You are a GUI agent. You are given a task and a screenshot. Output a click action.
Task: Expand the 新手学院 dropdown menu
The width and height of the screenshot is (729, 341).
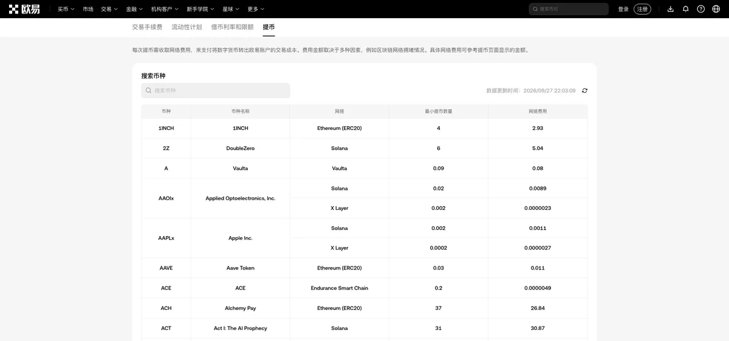(x=200, y=9)
